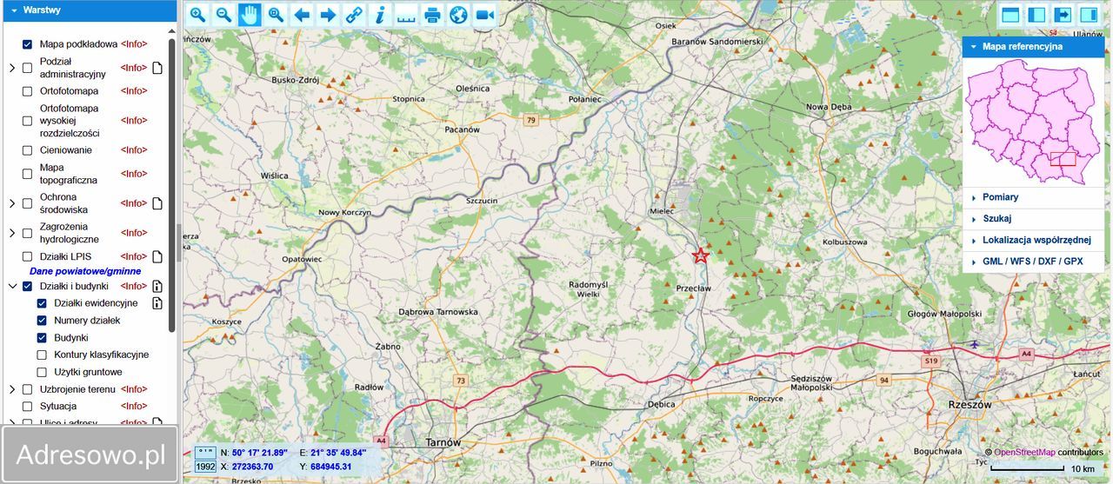Expand the Lokalizacja współrzędnej section
This screenshot has height=484, width=1113.
pos(1033,240)
